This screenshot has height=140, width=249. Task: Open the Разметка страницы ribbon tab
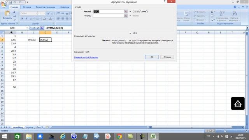coord(46,7)
